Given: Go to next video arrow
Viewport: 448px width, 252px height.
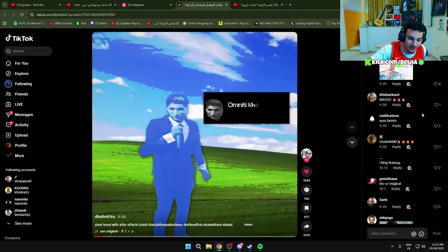Looking at the screenshot, I should click(x=352, y=142).
